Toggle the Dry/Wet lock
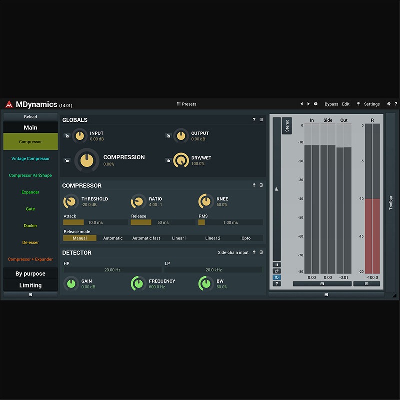The height and width of the screenshot is (400, 400). 168,160
